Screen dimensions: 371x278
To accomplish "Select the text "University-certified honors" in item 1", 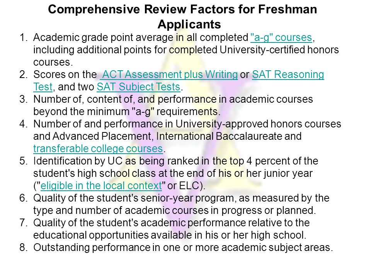I will [279, 50].
